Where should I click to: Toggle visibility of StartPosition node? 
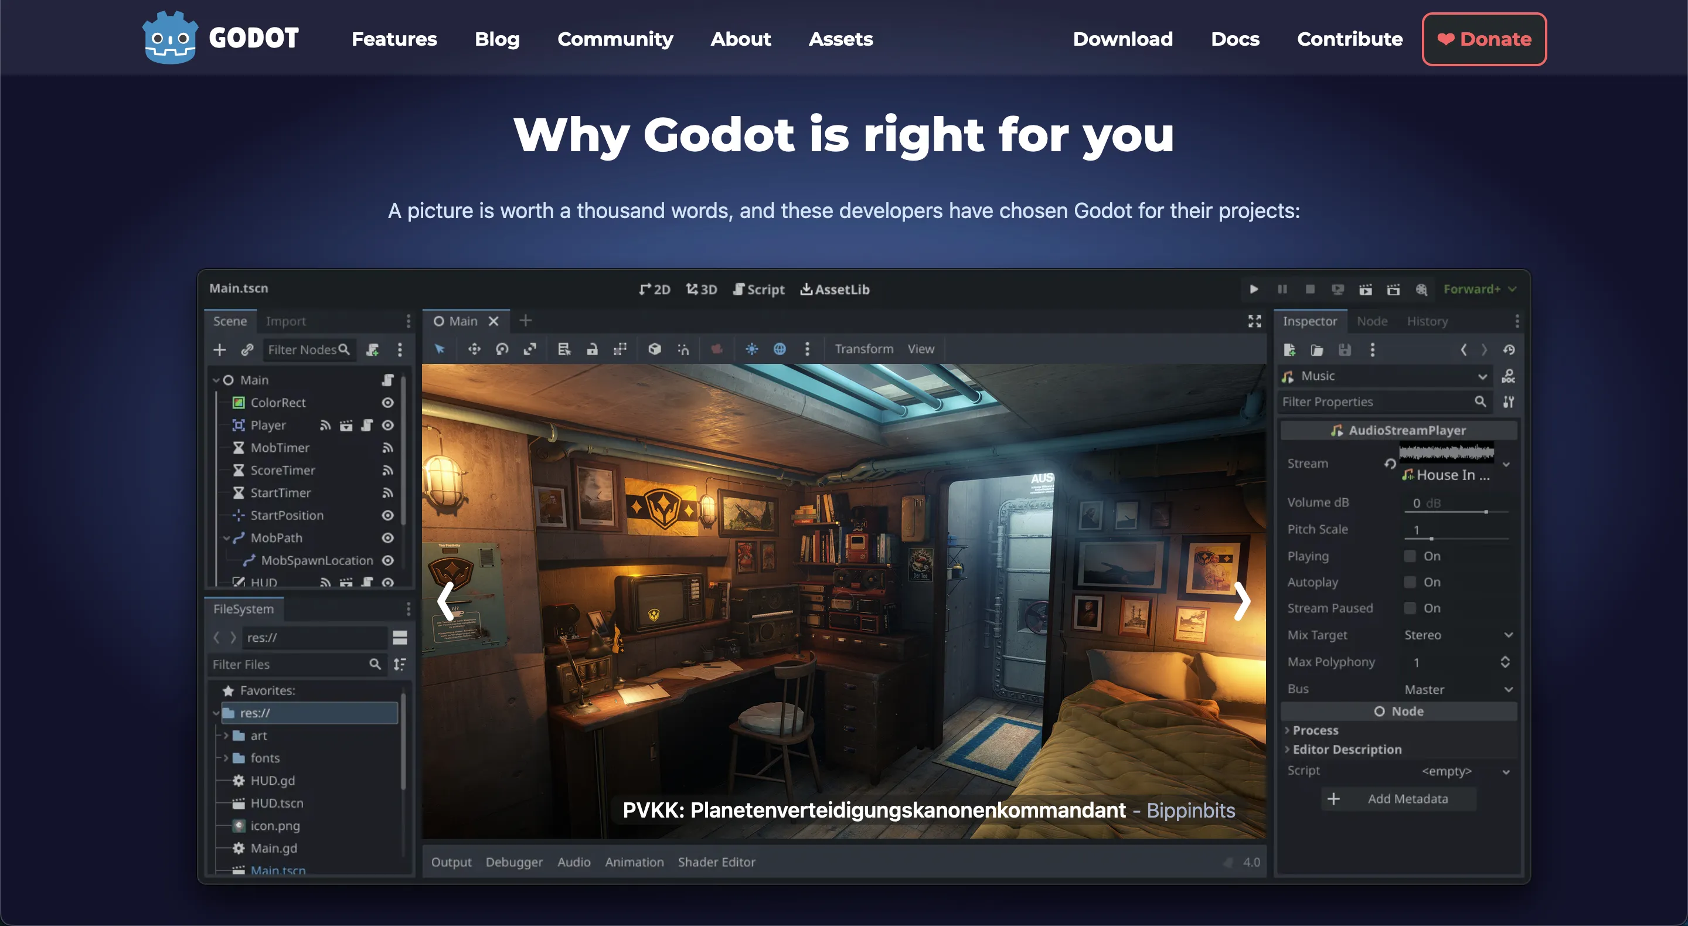[388, 516]
